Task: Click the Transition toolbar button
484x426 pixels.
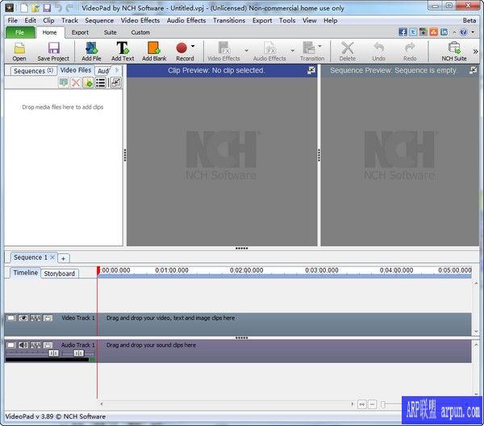Action: coord(311,52)
